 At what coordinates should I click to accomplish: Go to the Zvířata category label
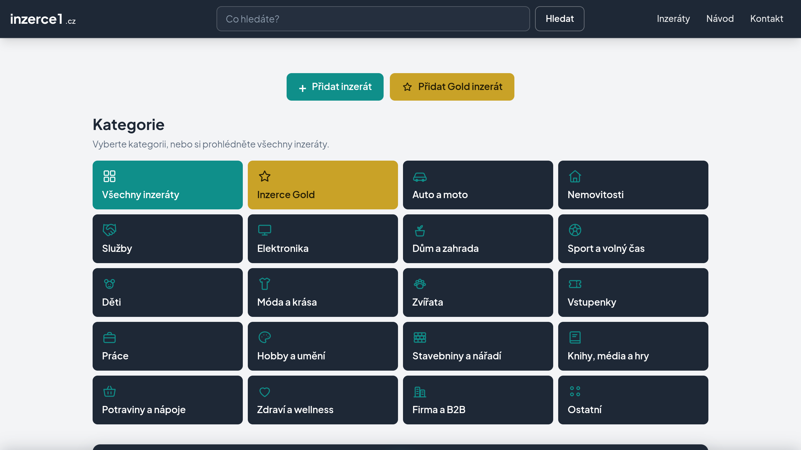point(428,302)
